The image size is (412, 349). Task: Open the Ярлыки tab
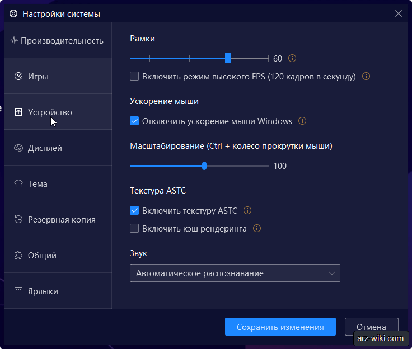click(58, 291)
